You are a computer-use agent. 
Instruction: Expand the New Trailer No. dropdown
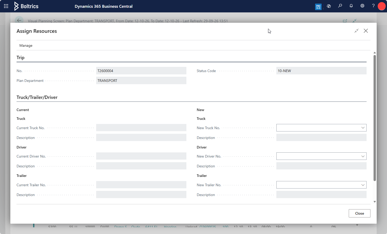coord(363,185)
